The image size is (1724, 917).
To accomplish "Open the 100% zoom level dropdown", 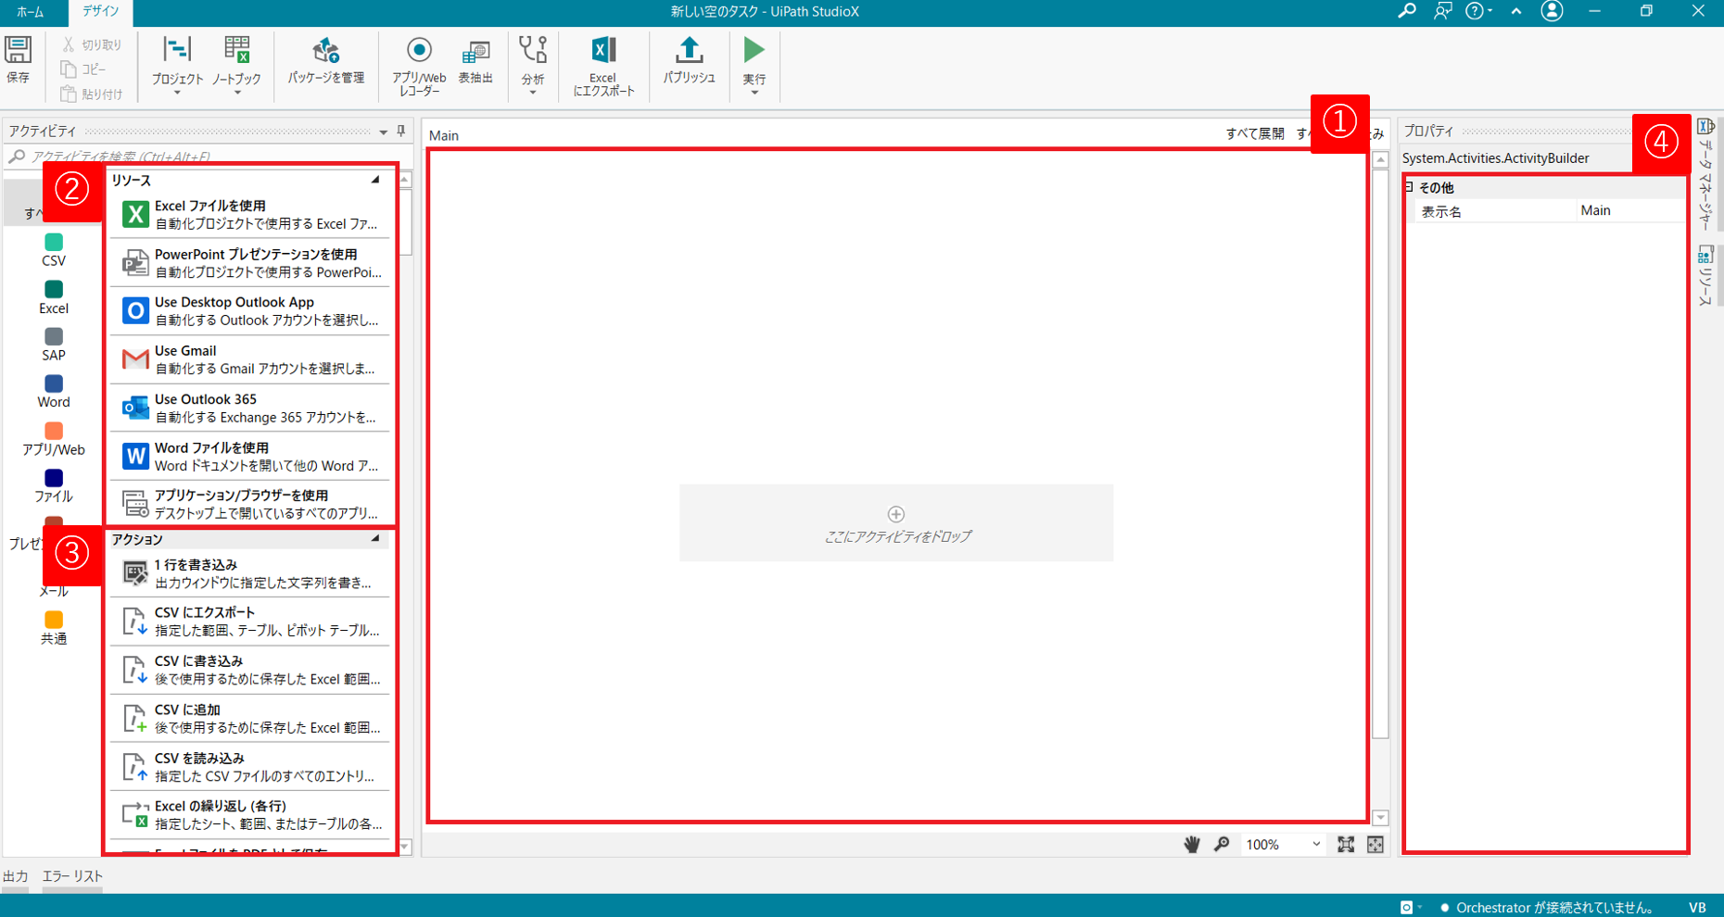I will pyautogui.click(x=1283, y=844).
